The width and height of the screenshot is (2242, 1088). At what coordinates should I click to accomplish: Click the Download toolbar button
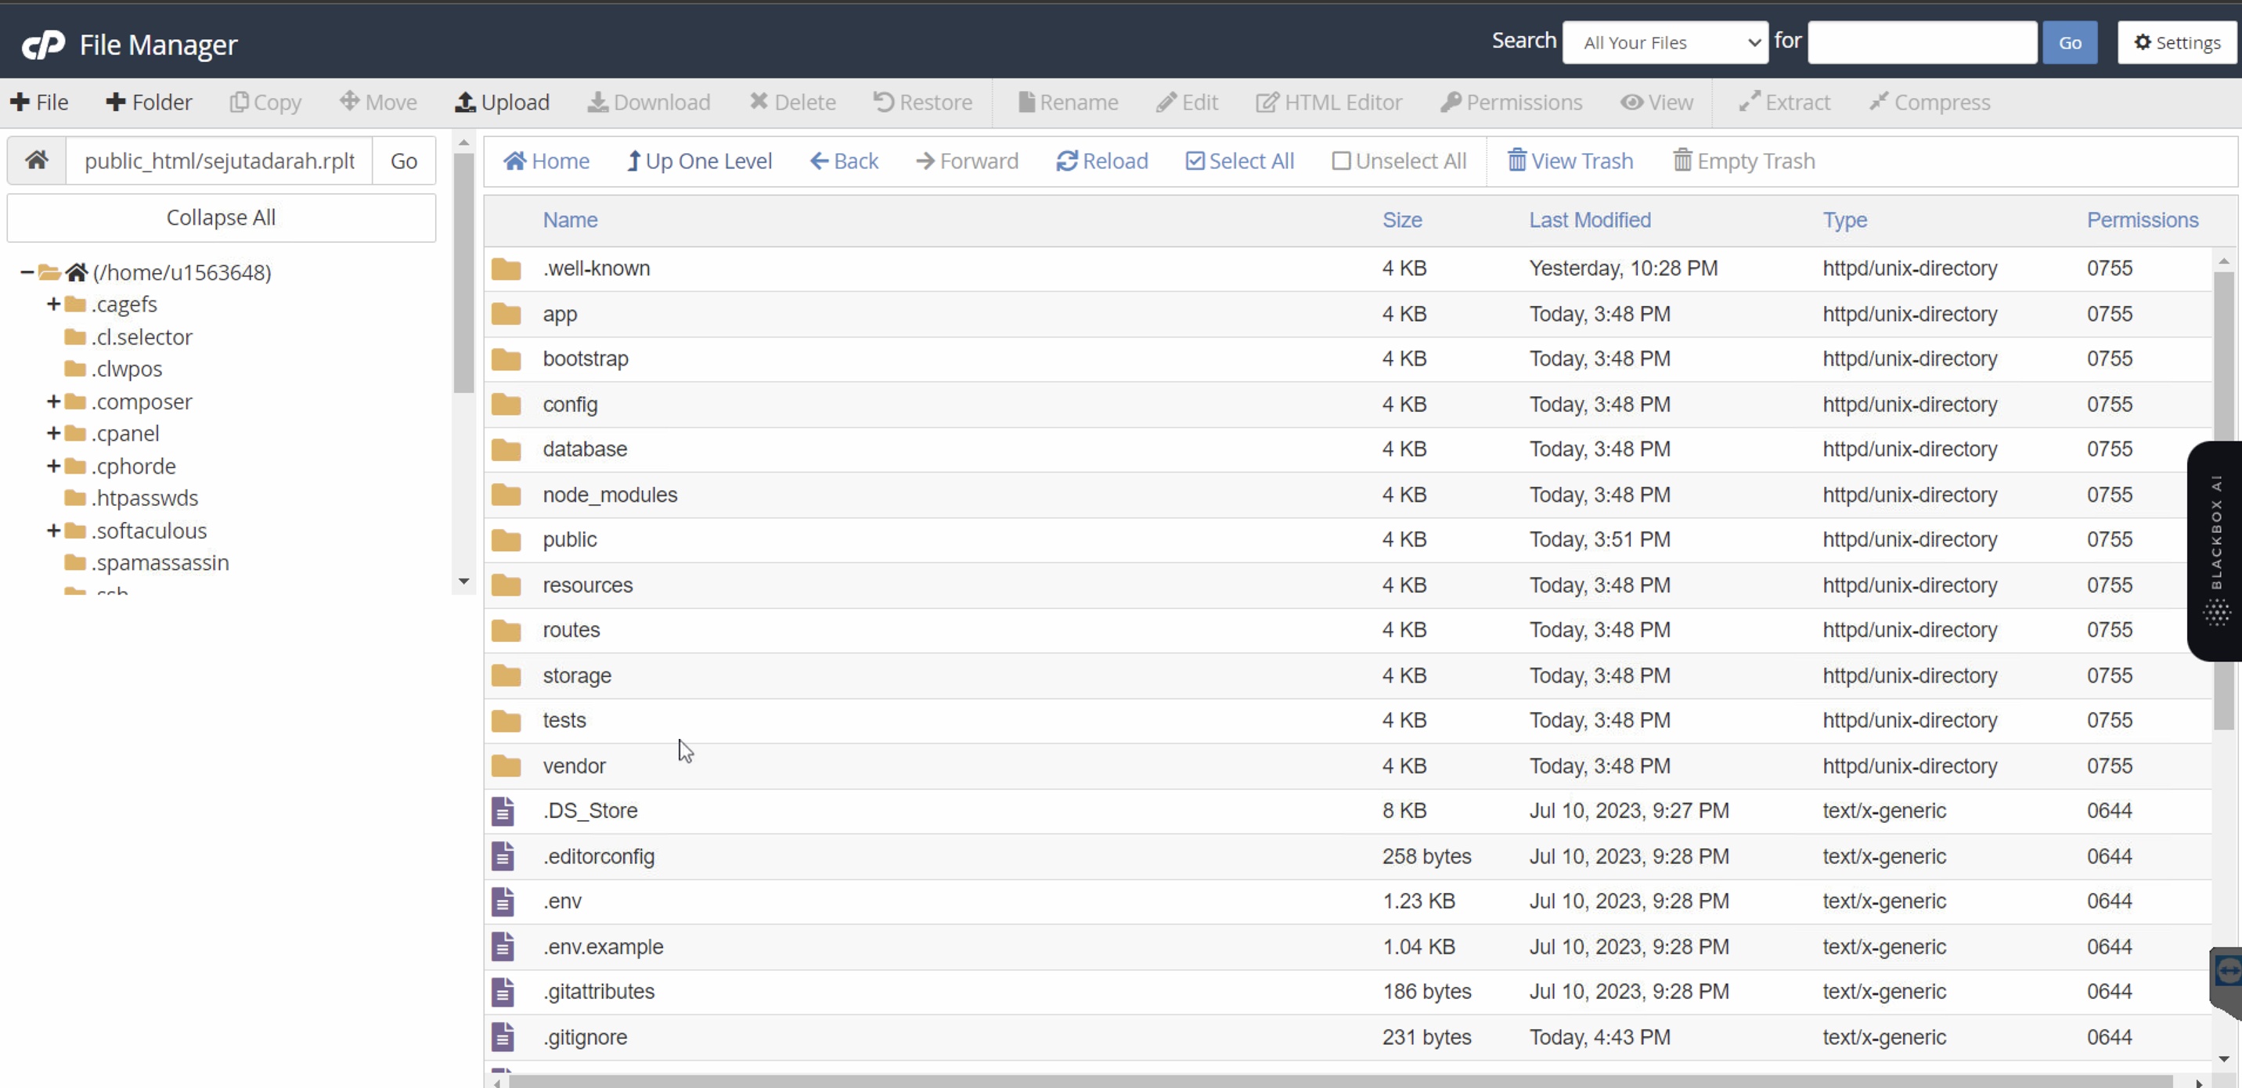coord(649,103)
